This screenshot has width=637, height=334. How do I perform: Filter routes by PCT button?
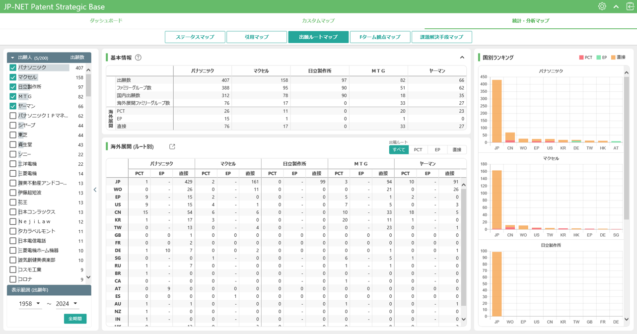click(x=418, y=149)
